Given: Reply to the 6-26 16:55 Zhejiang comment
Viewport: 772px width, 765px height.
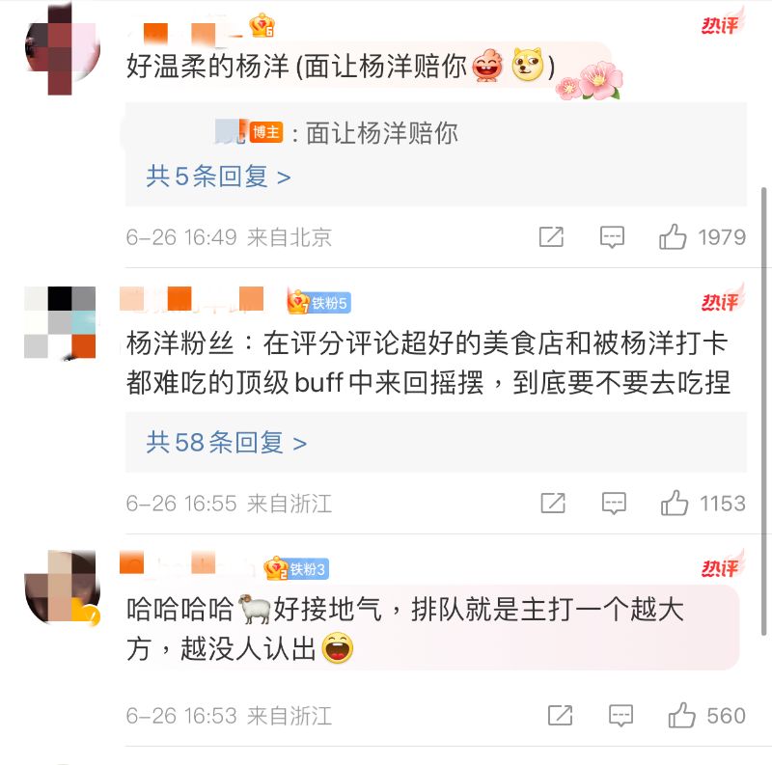Looking at the screenshot, I should point(614,504).
